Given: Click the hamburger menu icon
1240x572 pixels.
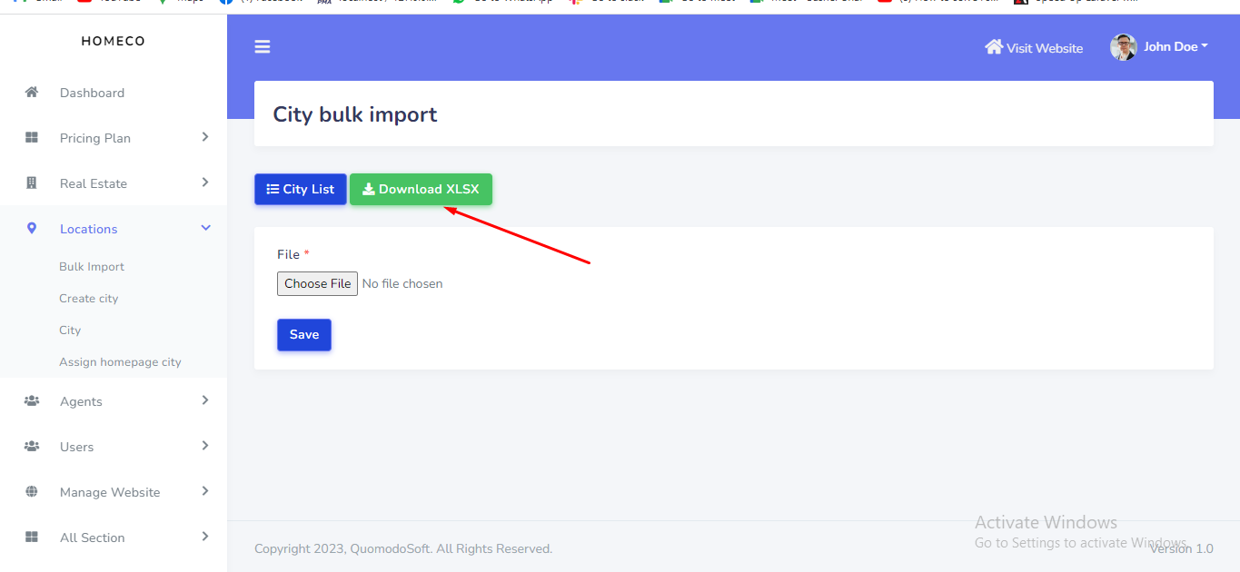Looking at the screenshot, I should 263,47.
